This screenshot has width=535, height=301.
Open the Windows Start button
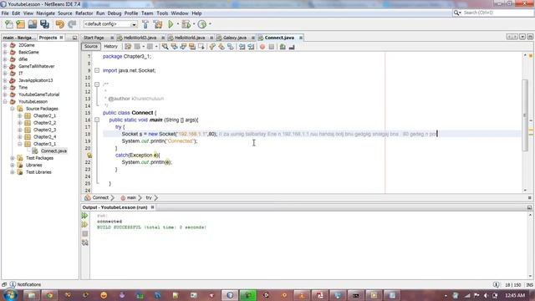click(x=10, y=295)
